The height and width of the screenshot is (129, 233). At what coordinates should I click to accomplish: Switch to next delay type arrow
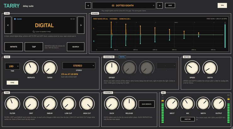81,25
